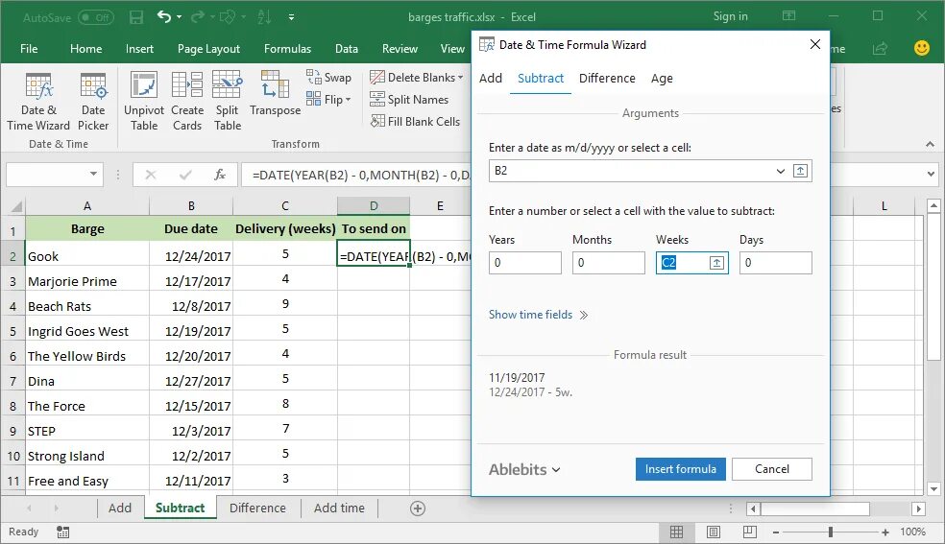Click the Years input field
The width and height of the screenshot is (945, 544).
[525, 262]
